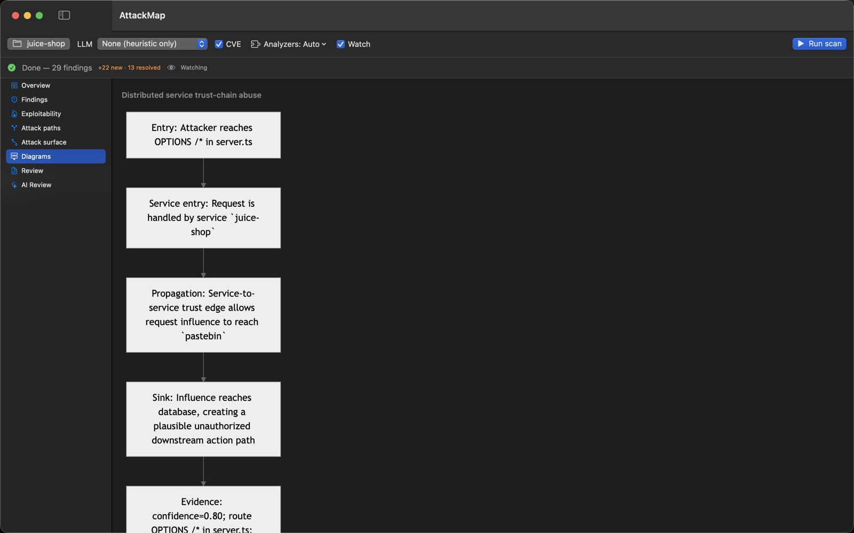
Task: Click the "+22 new · 13 resolved" summary
Action: point(129,68)
